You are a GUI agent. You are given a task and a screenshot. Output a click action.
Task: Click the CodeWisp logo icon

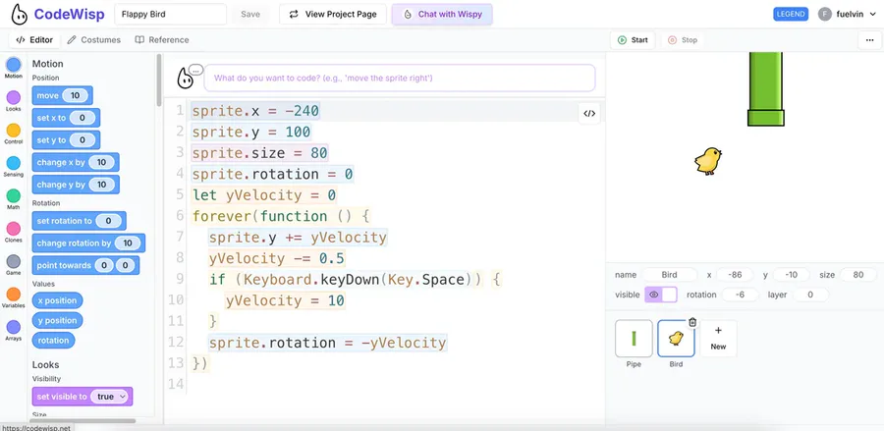click(20, 14)
